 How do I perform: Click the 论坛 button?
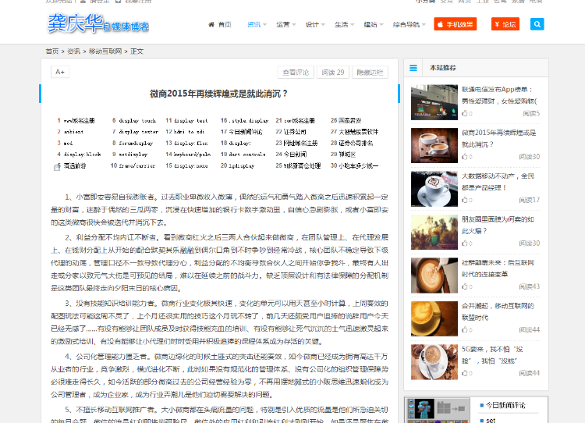click(505, 24)
